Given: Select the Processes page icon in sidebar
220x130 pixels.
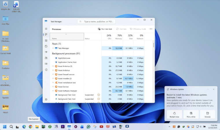Looking at the screenshot, I should [x=46, y=35].
